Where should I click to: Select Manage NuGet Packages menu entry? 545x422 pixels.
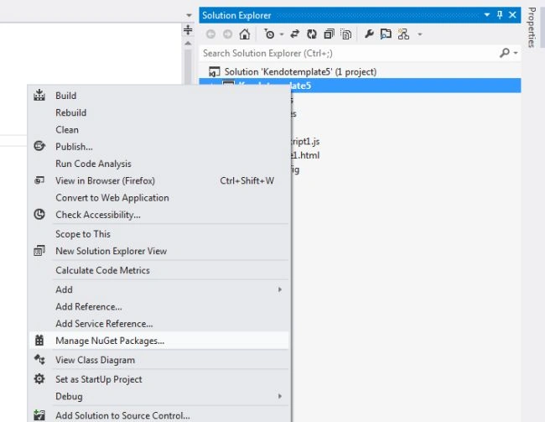click(159, 341)
